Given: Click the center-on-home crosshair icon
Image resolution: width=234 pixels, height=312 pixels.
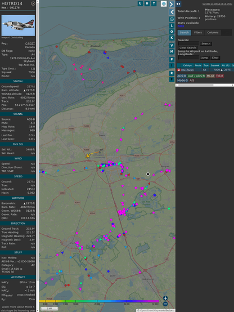Looking at the screenshot, I should click(172, 19).
